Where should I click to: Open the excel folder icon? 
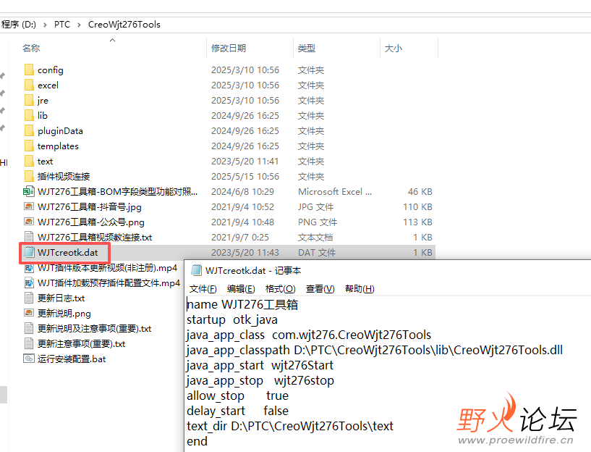(x=29, y=85)
